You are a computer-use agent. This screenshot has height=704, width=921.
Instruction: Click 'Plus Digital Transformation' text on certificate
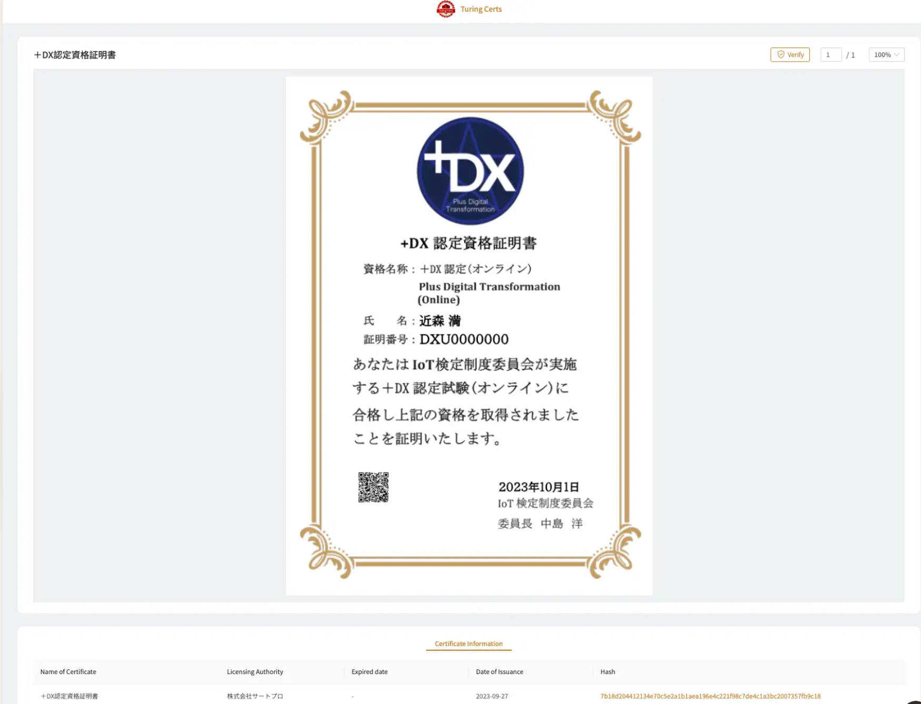489,287
